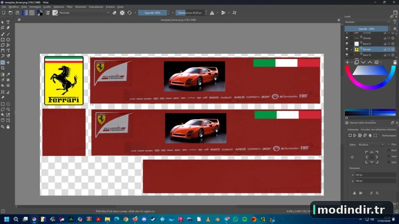The width and height of the screenshot is (399, 224).
Task: Open the Livello menu
Action: 47,7
